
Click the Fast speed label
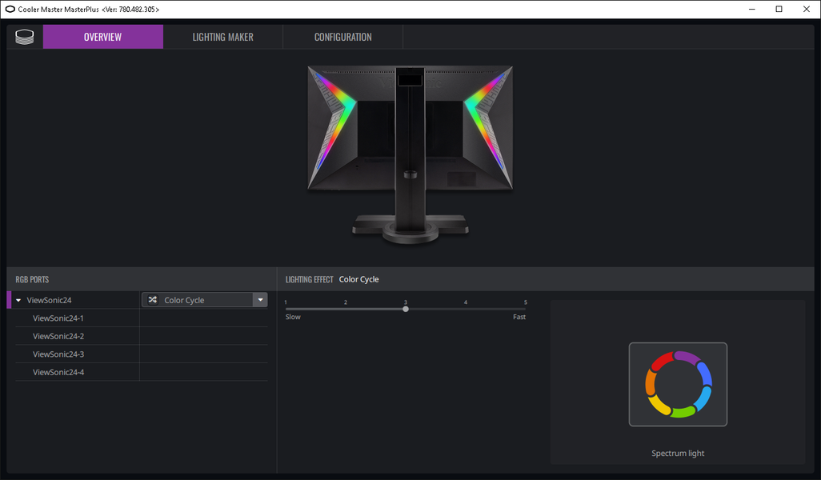(x=519, y=318)
